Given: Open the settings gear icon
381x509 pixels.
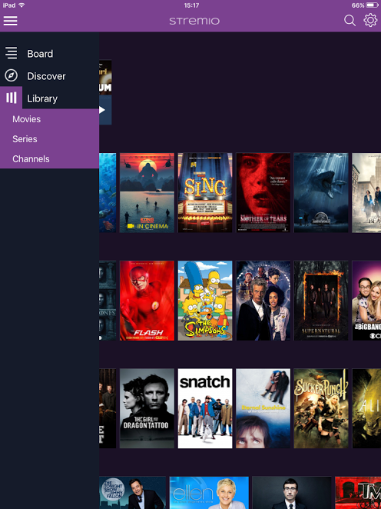Looking at the screenshot, I should [x=370, y=20].
